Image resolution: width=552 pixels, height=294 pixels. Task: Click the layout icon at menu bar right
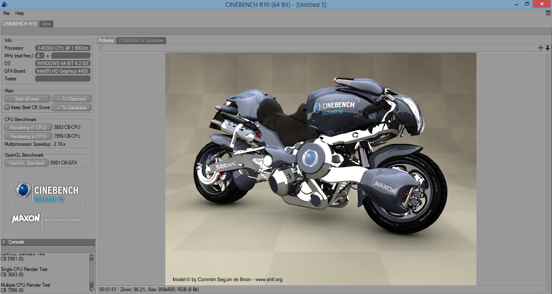(x=548, y=13)
